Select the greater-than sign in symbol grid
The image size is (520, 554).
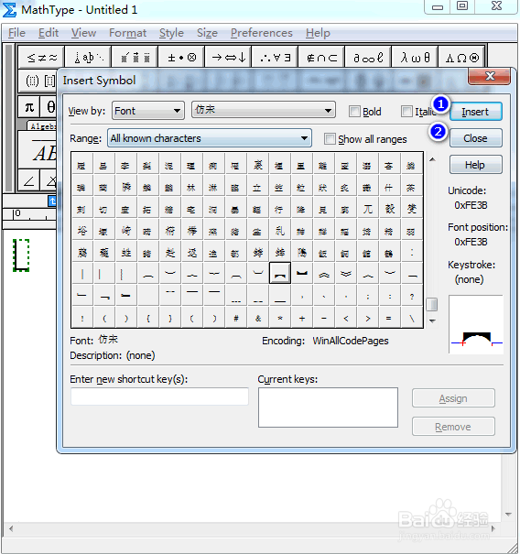tap(368, 319)
